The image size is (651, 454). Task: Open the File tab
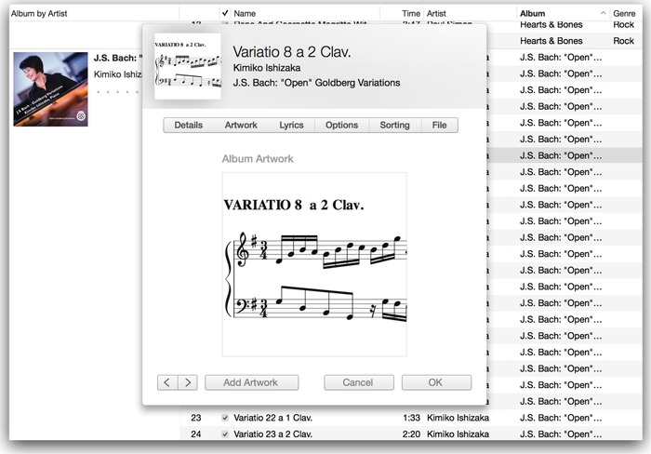(x=439, y=125)
